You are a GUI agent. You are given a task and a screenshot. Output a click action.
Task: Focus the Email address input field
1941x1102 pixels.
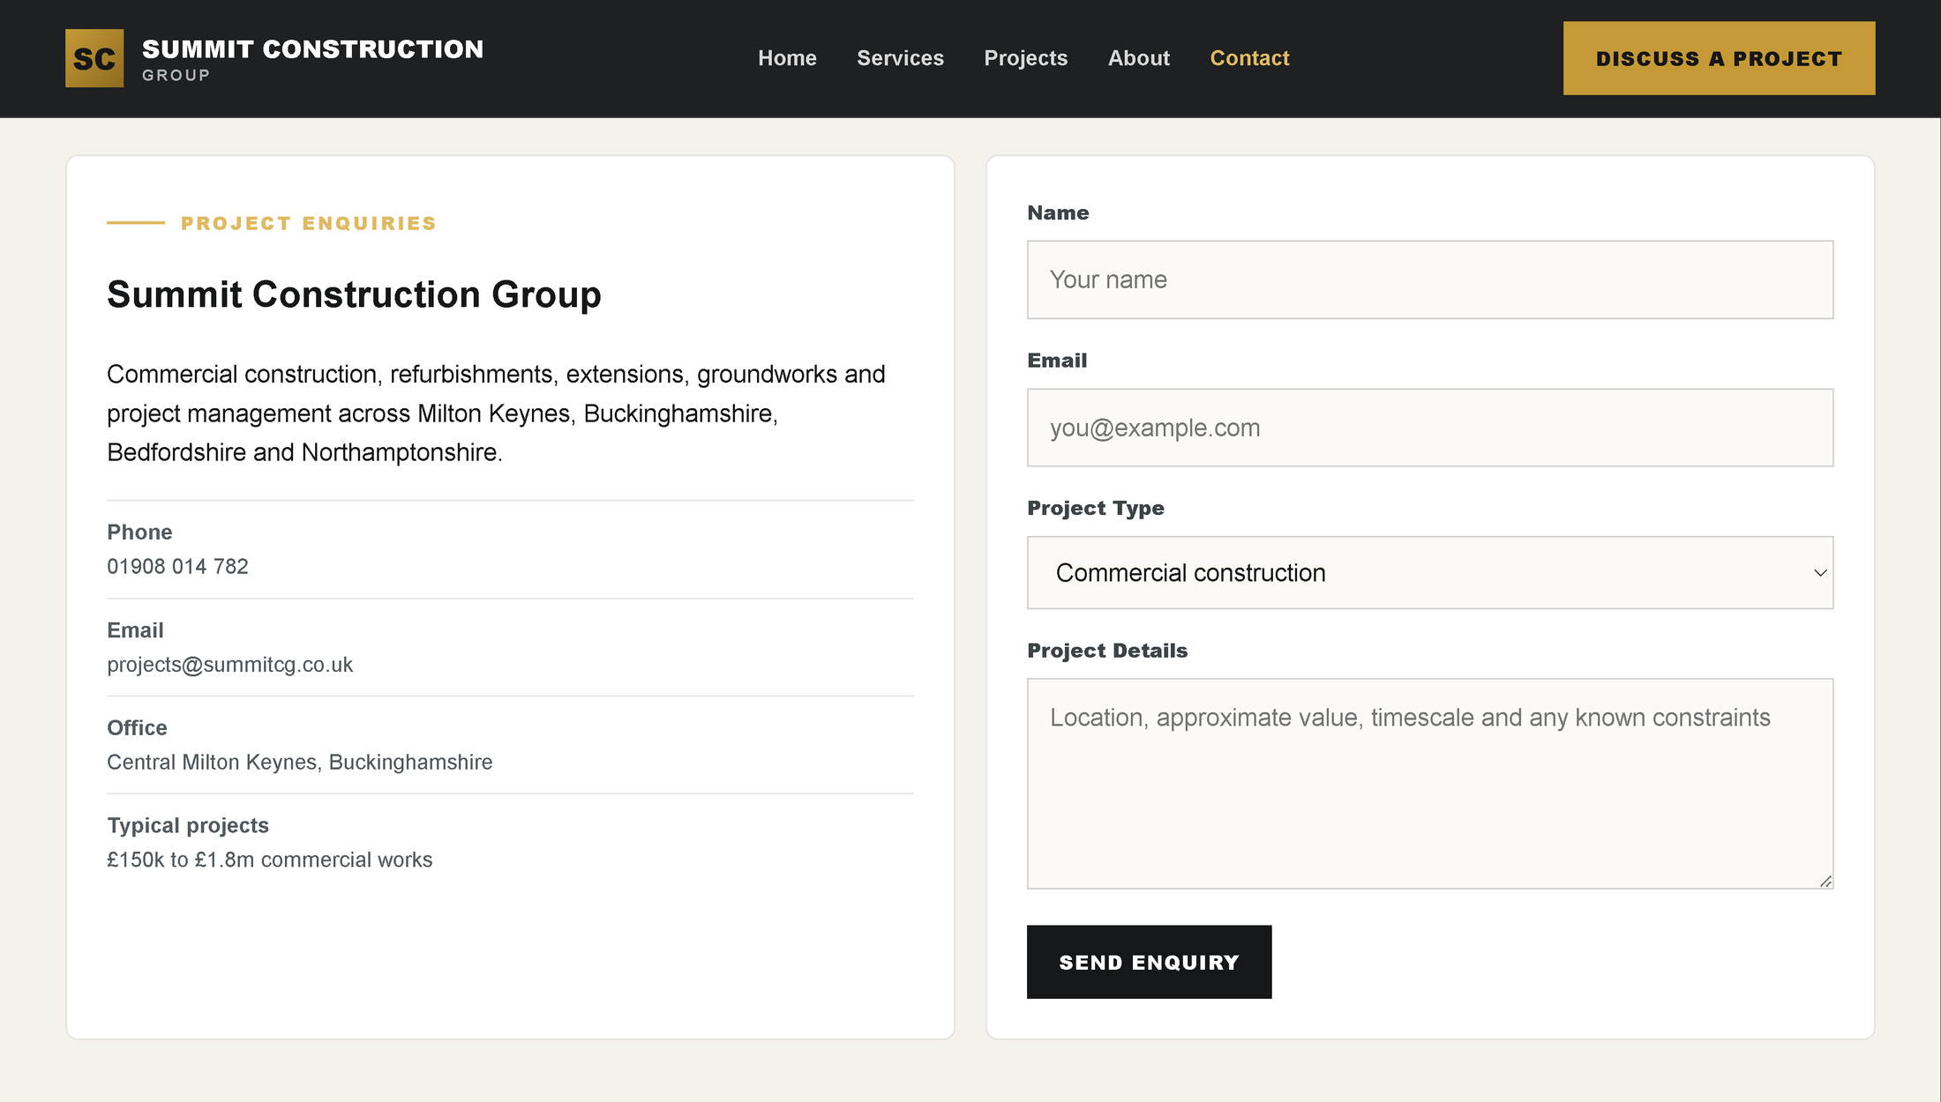pyautogui.click(x=1429, y=428)
